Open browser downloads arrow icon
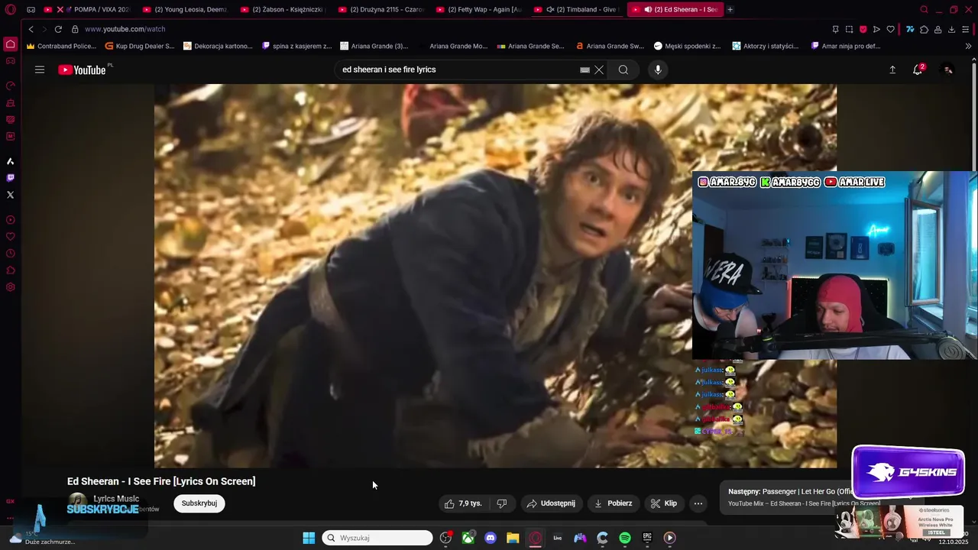The image size is (978, 550). pos(951,29)
